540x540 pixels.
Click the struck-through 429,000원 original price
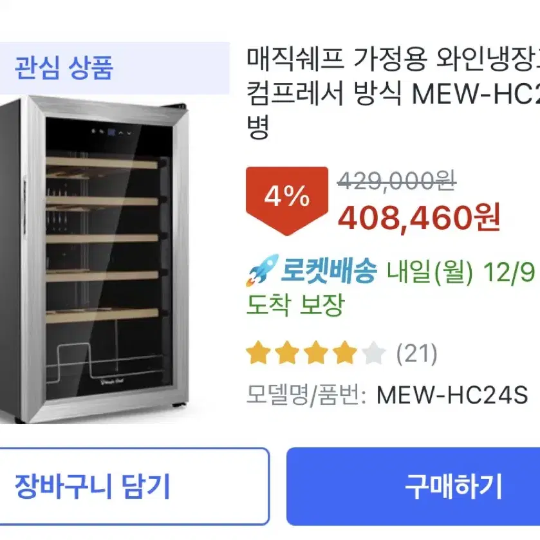396,181
